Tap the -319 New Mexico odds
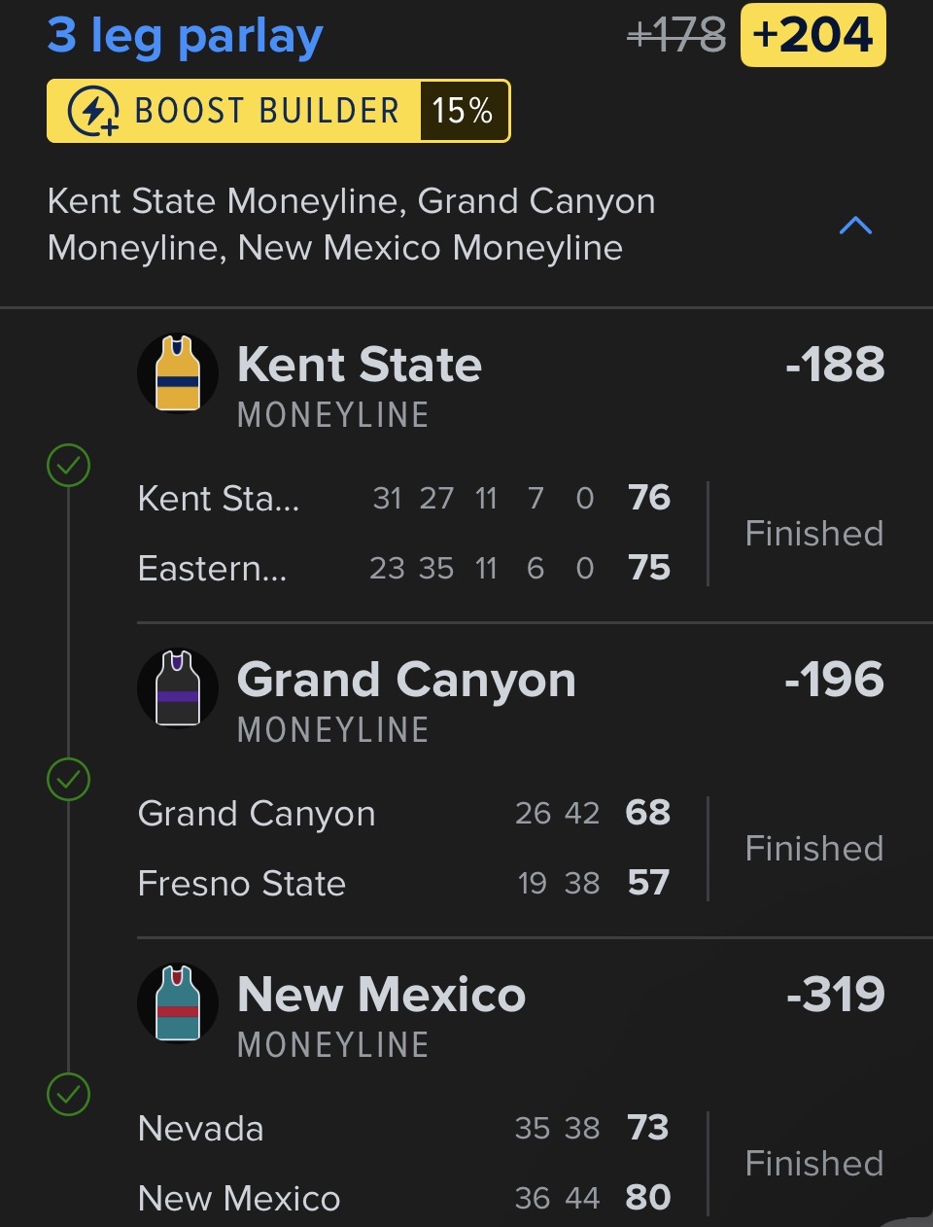Screen dimensions: 933x1227 click(x=835, y=995)
